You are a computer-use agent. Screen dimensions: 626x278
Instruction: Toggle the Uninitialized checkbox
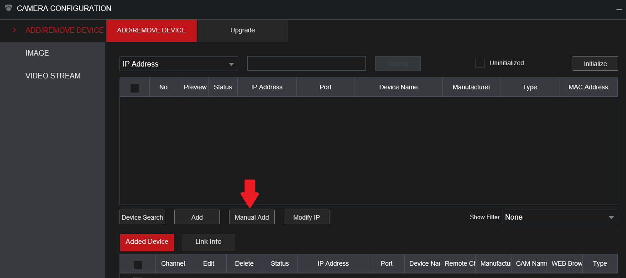480,63
